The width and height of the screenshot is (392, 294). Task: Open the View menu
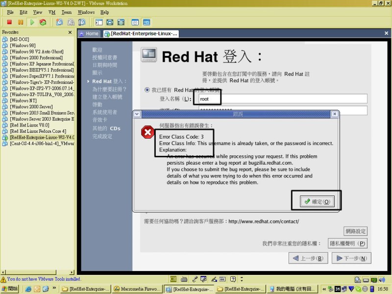(x=38, y=12)
